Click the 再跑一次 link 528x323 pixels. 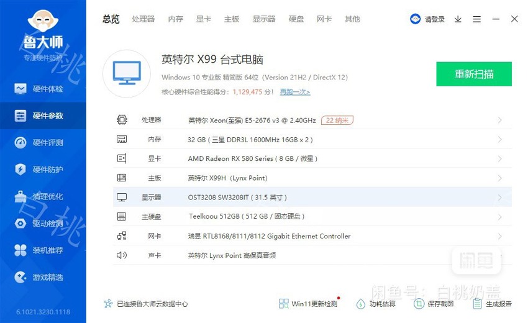(295, 92)
